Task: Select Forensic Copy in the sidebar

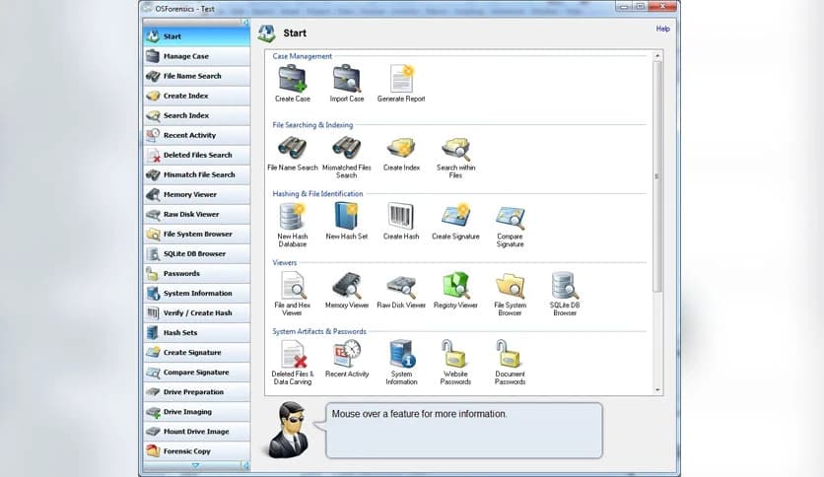Action: point(196,451)
